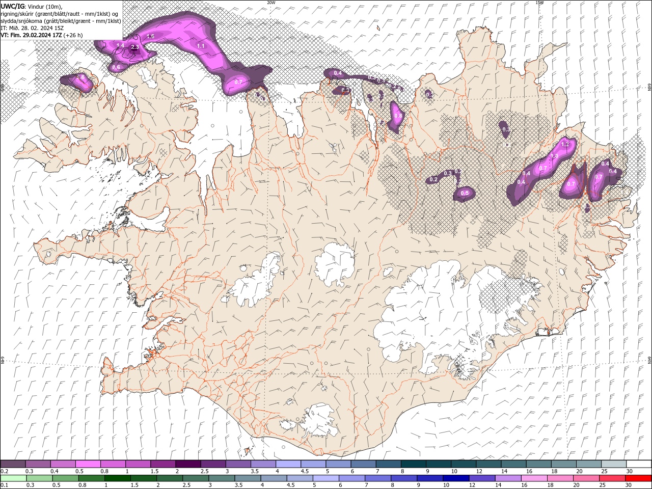Screen dimensions: 652x489
Task: Pick the light pink 16 swatch on rain scale
Action: click(x=534, y=478)
